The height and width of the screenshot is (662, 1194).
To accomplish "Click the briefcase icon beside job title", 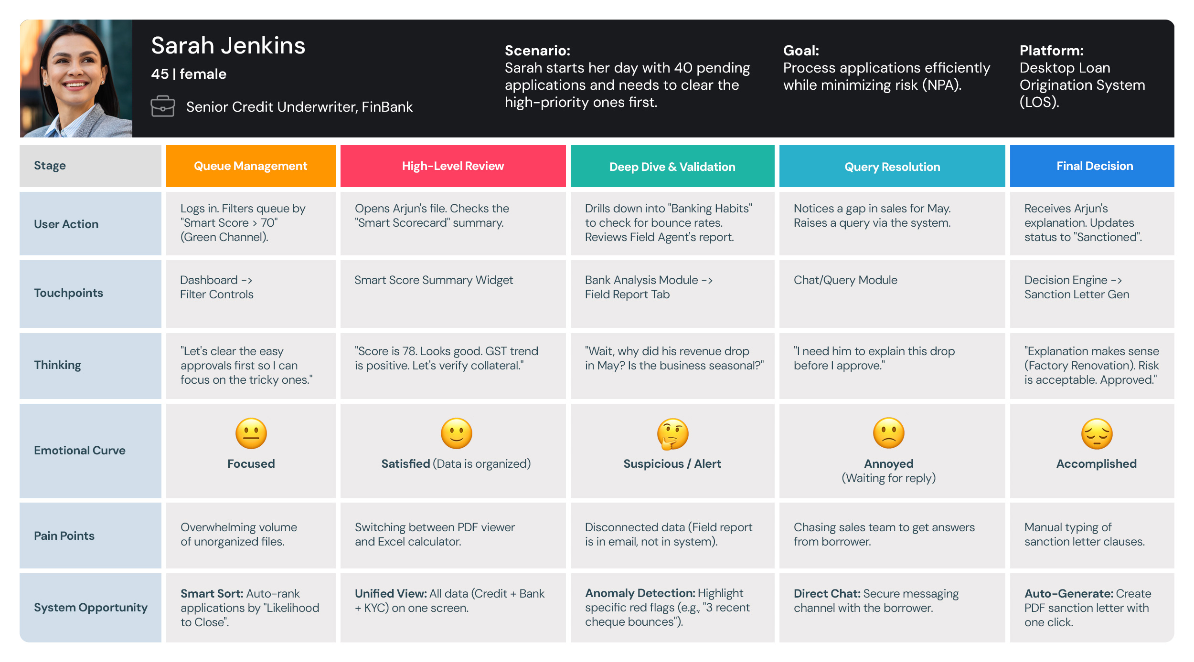I will pos(162,106).
